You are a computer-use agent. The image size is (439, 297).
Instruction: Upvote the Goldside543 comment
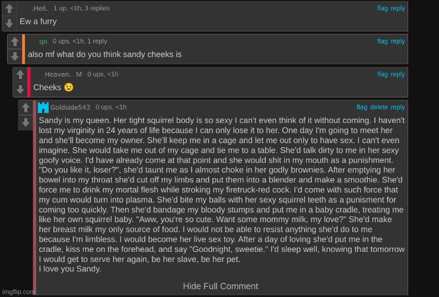[x=26, y=108]
